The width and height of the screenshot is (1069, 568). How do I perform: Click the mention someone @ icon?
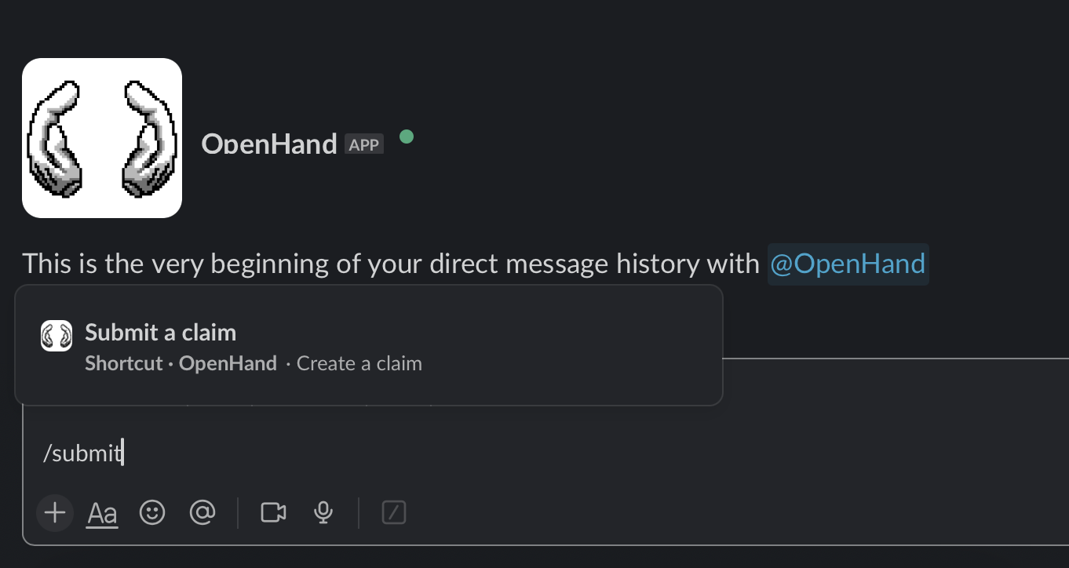click(202, 512)
